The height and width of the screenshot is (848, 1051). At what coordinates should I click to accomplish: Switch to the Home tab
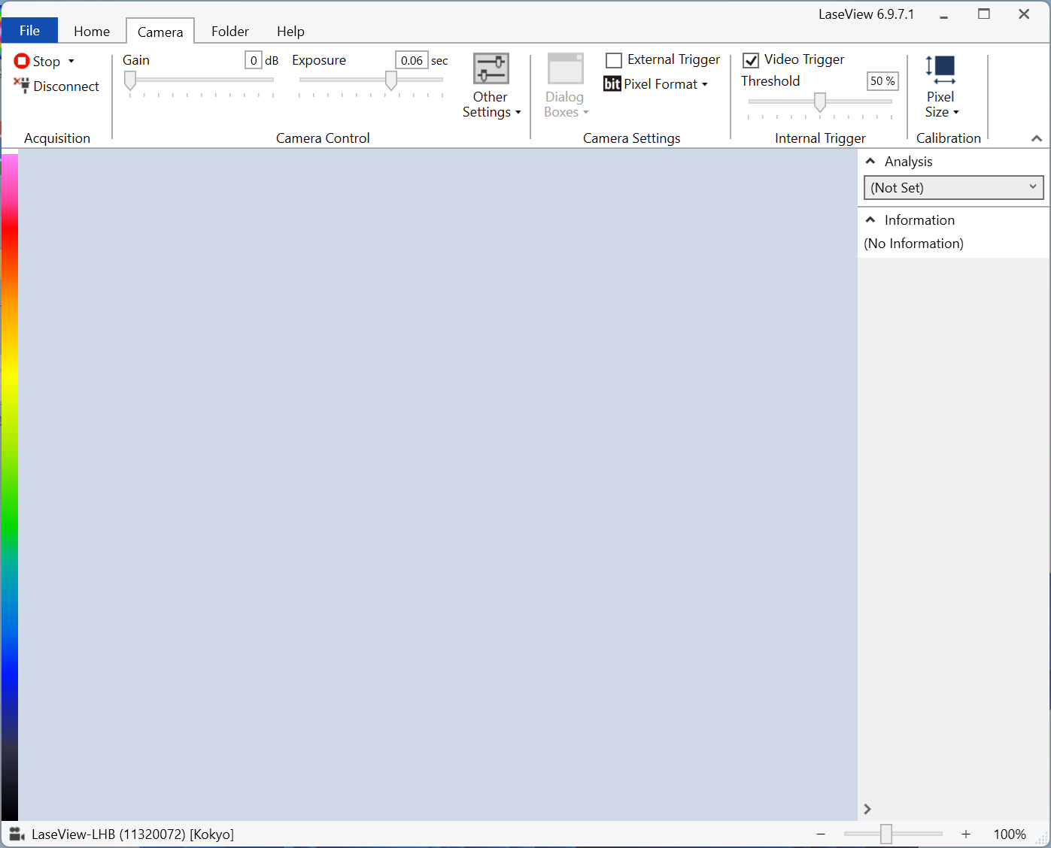pyautogui.click(x=92, y=31)
